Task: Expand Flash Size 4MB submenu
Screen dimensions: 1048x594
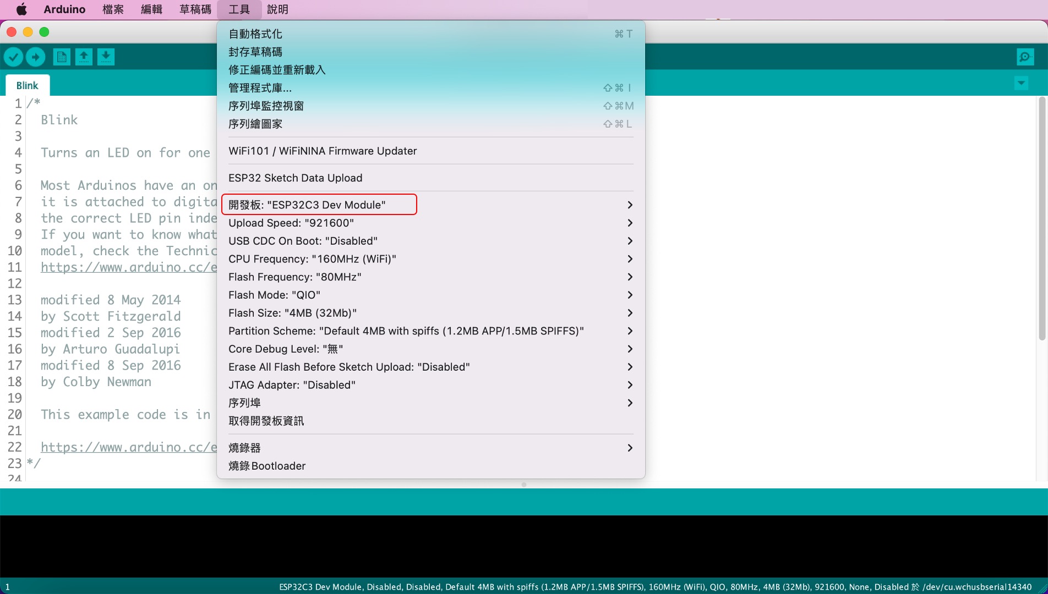Action: click(x=431, y=313)
